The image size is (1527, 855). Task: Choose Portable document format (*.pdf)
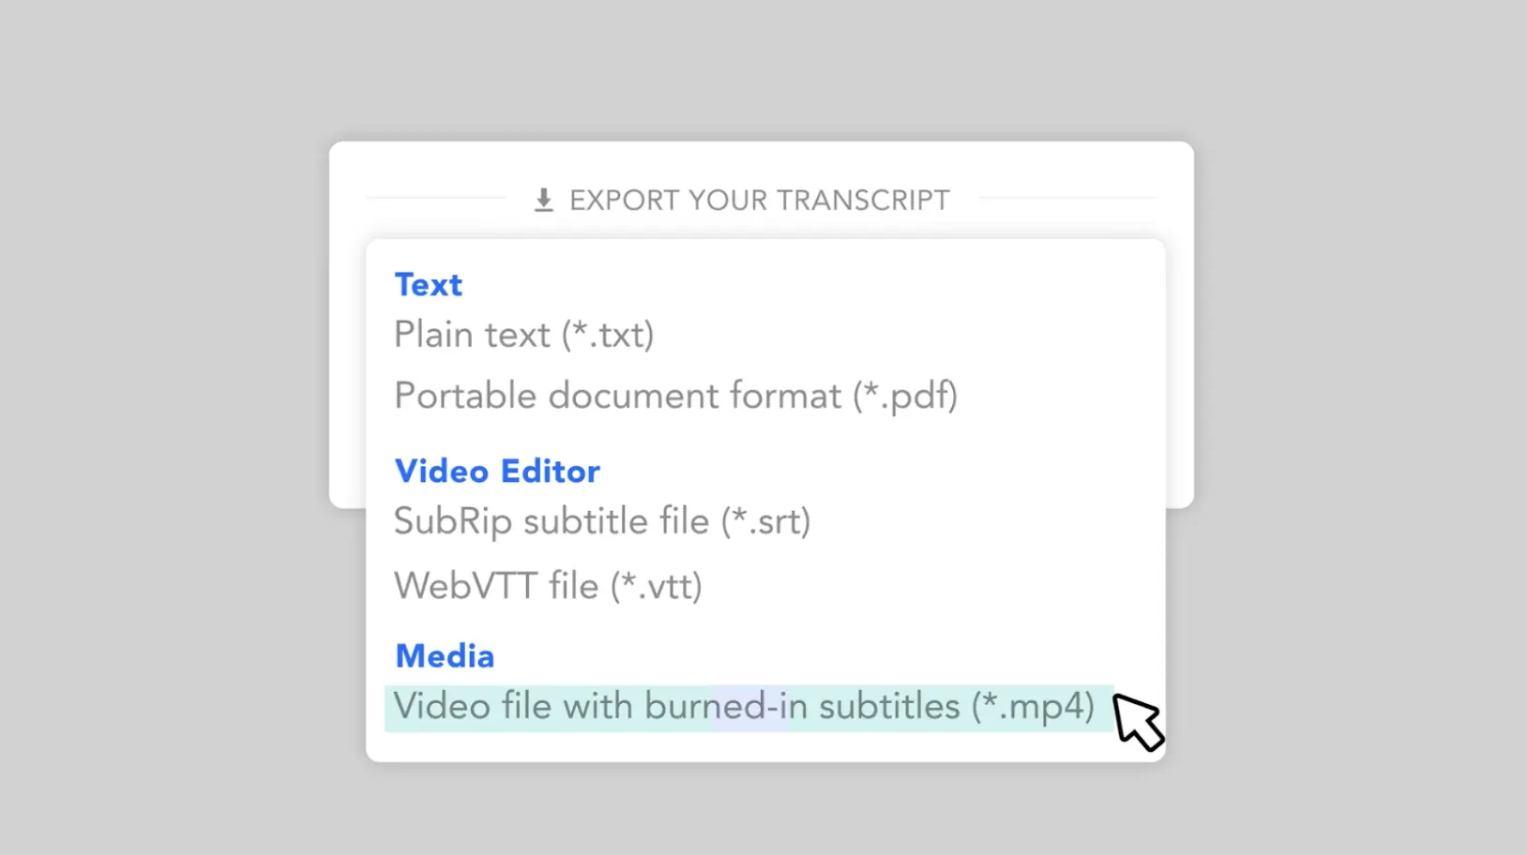pyautogui.click(x=675, y=395)
